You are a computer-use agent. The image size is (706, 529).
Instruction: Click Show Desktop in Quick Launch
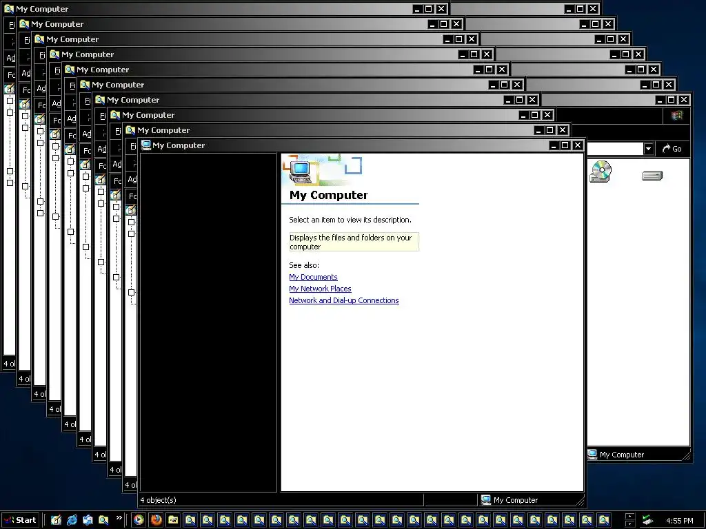tap(56, 520)
